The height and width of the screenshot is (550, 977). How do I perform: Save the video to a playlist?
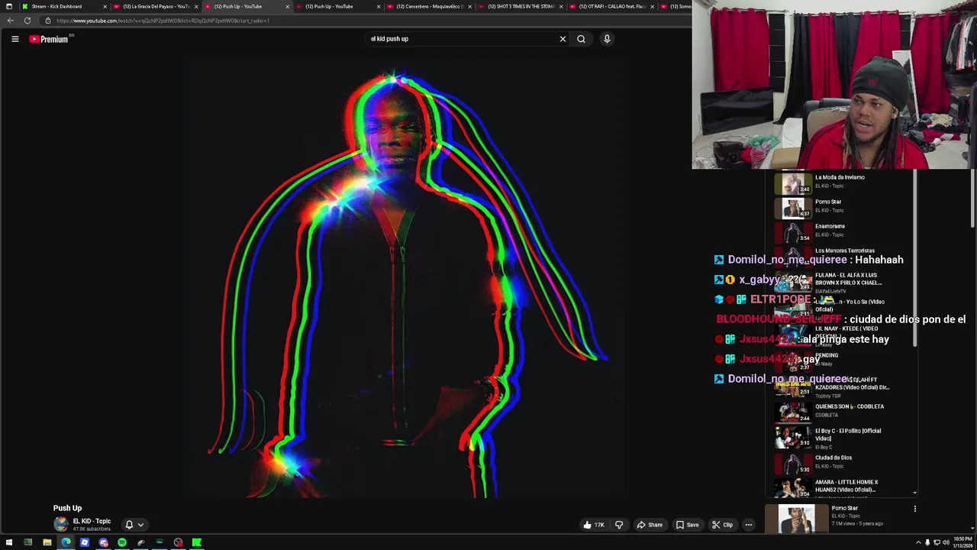[687, 525]
